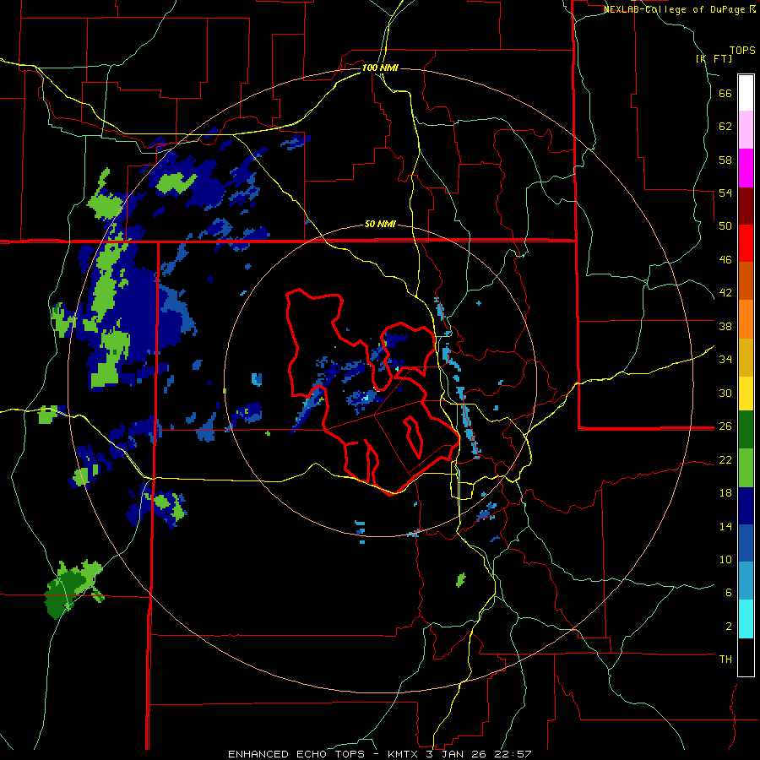This screenshot has height=760, width=760.
Task: Click the legend value "30"
Action: (725, 393)
